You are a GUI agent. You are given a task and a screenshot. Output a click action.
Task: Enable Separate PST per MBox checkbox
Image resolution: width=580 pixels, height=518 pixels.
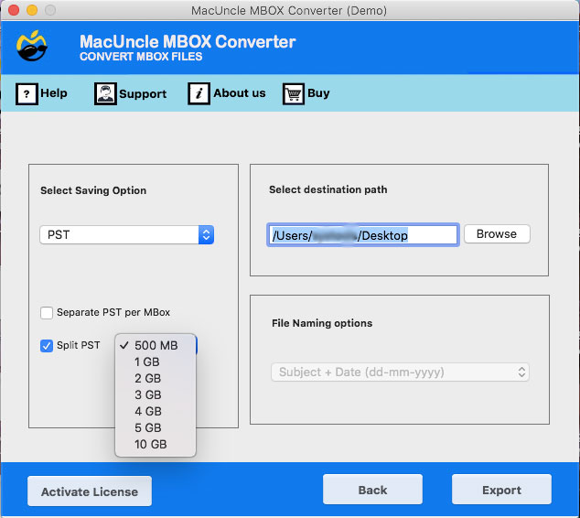(47, 313)
